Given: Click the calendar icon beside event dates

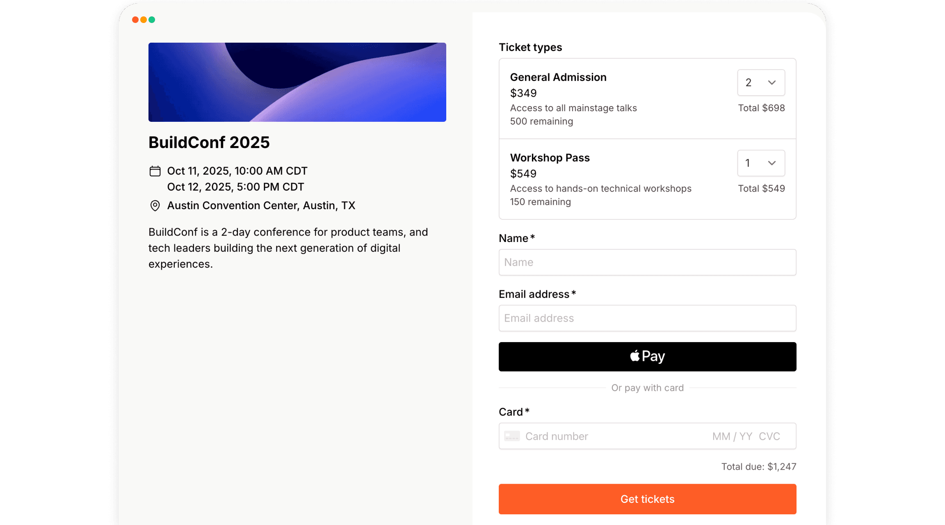Looking at the screenshot, I should point(155,171).
